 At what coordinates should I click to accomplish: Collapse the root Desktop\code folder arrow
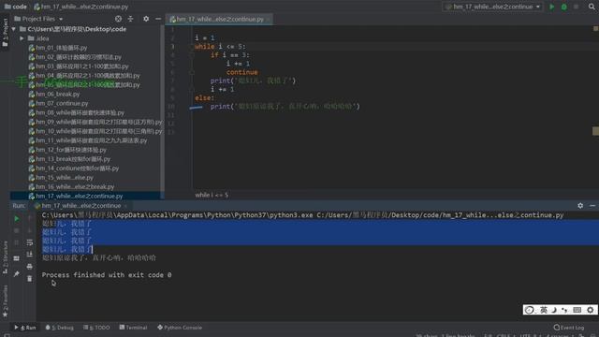coord(14,29)
